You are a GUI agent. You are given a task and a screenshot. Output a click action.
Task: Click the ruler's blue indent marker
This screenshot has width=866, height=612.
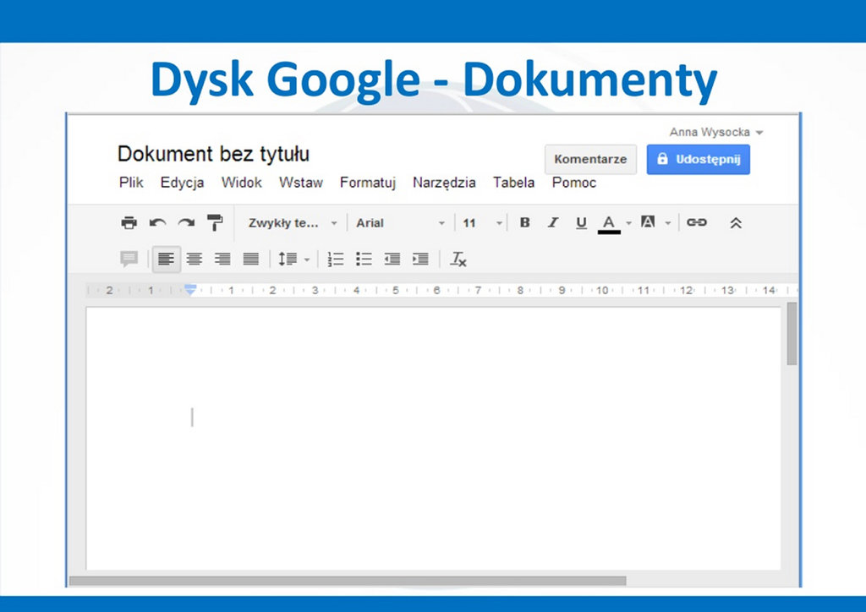coord(190,290)
